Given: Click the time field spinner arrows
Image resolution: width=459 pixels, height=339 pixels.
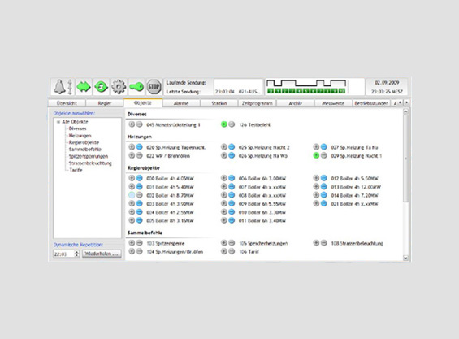Looking at the screenshot, I should [x=77, y=254].
